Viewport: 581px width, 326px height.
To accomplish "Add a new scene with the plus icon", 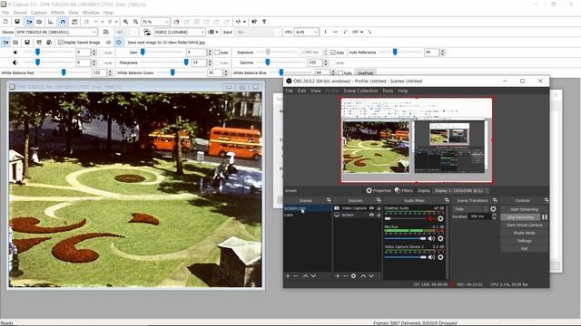I will [x=288, y=276].
